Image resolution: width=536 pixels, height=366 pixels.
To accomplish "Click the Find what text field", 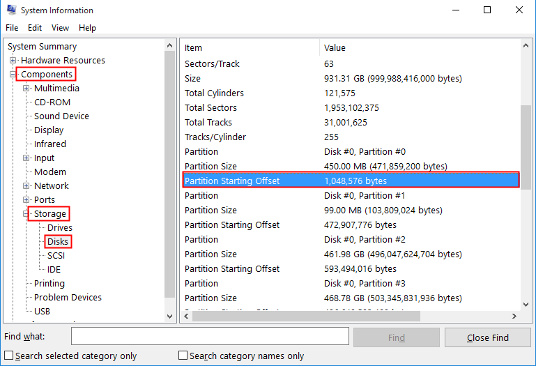I will click(x=210, y=336).
